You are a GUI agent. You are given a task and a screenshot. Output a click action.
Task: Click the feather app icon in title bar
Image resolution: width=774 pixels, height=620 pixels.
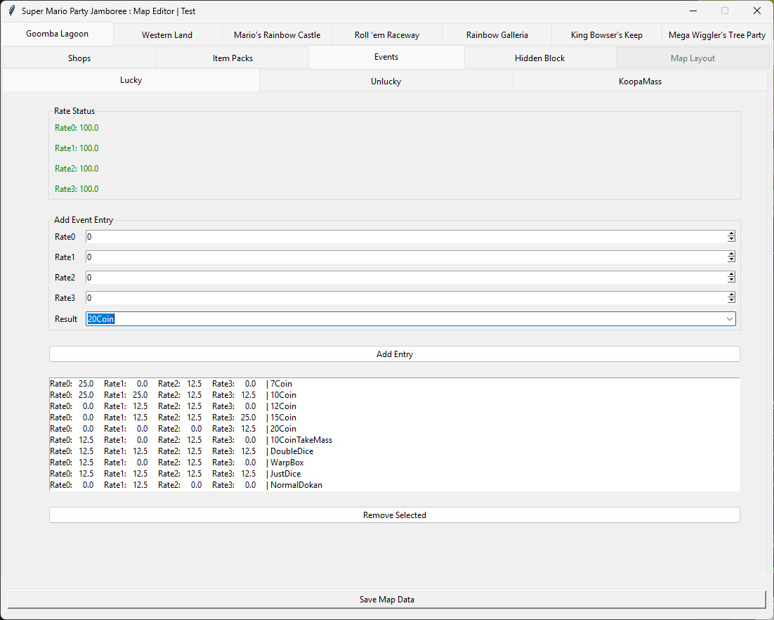pyautogui.click(x=11, y=11)
